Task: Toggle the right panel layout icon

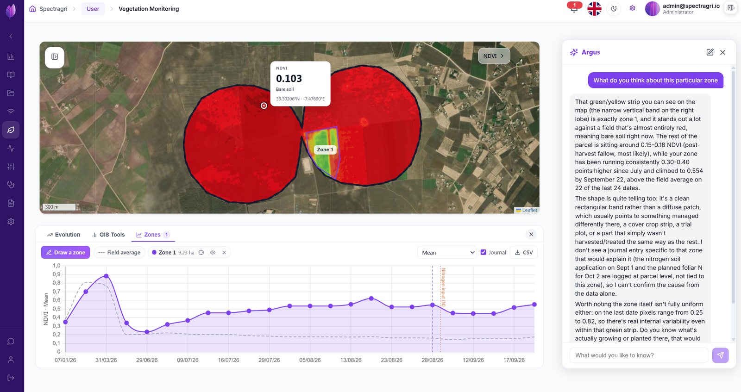Action: point(730,8)
